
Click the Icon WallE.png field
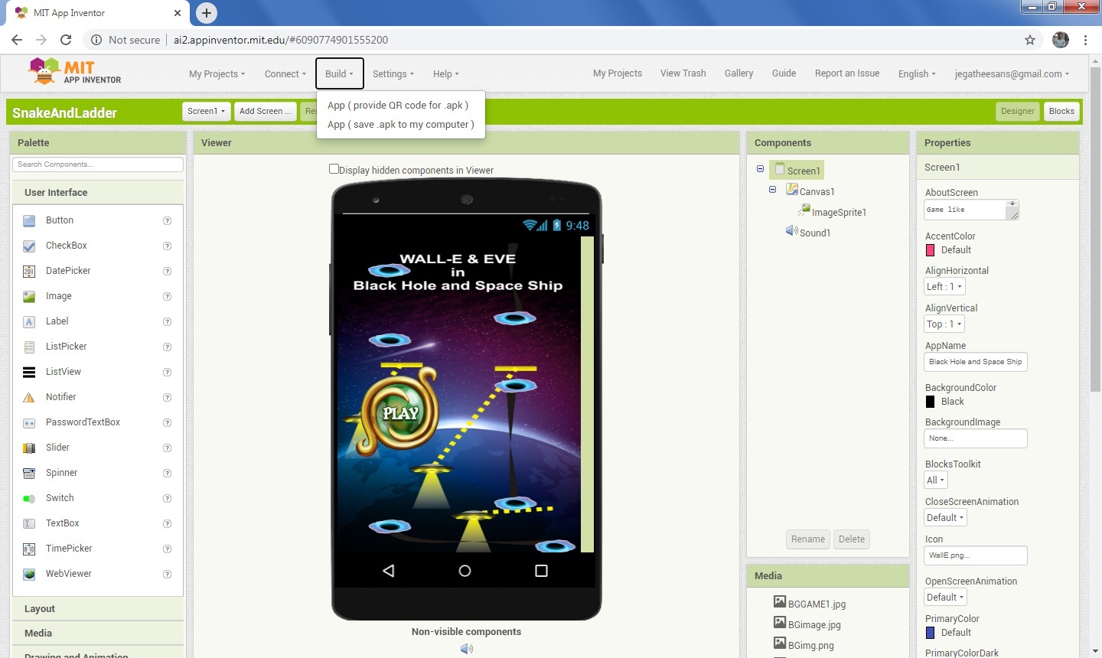click(x=976, y=555)
